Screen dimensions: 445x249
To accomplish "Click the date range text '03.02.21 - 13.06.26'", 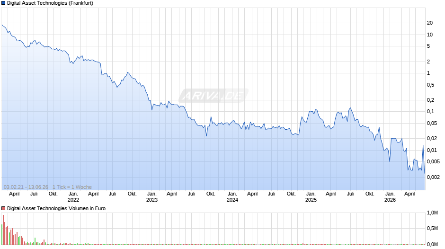I will [26, 187].
